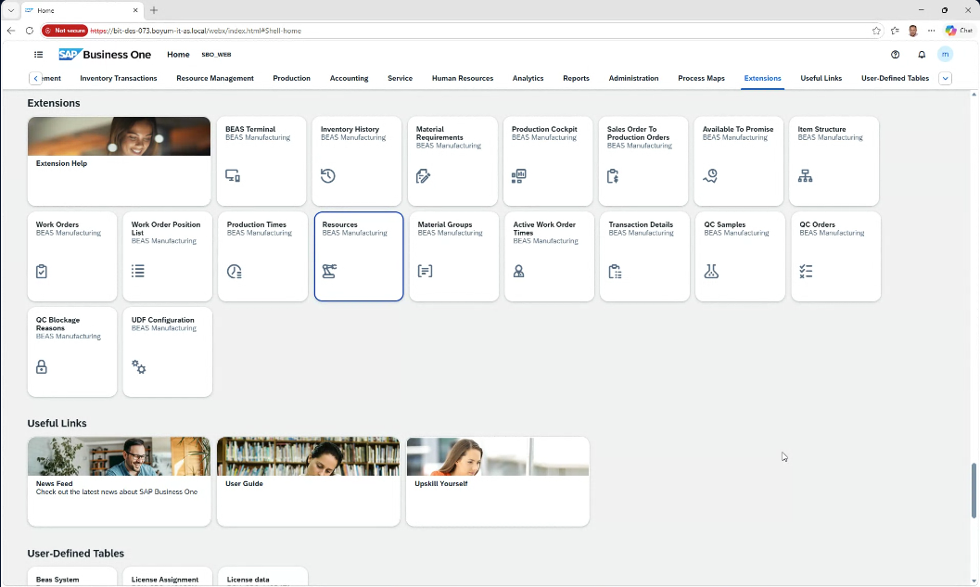Open the Item Structure hierarchy icon

[805, 176]
